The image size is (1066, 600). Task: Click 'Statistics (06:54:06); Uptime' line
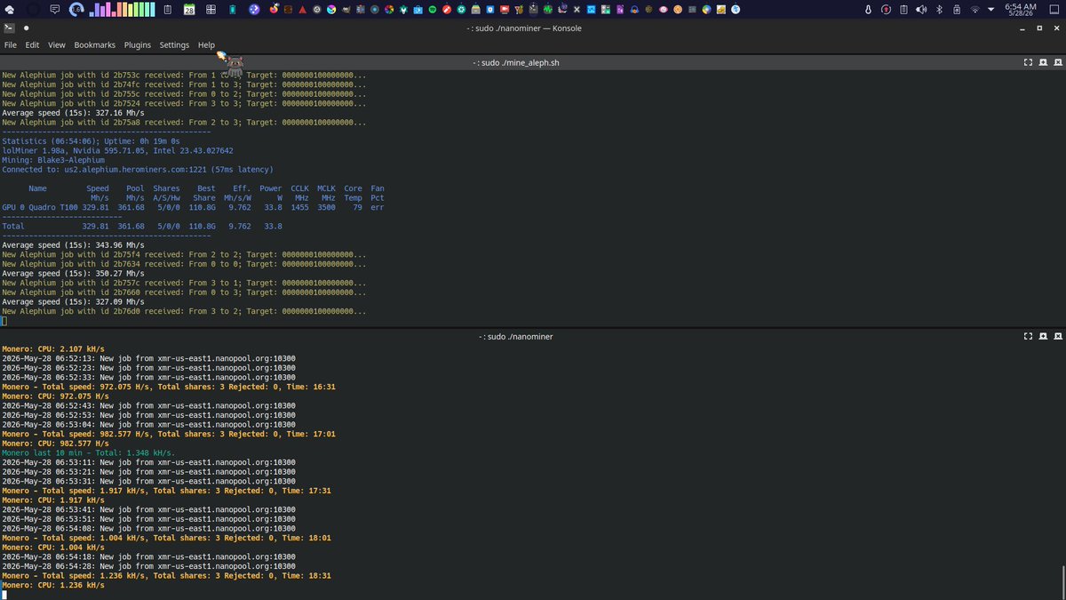(91, 141)
